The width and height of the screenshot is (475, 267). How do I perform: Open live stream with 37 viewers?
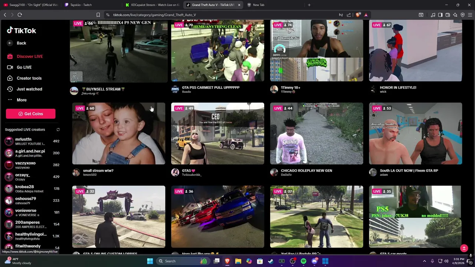coord(317,217)
